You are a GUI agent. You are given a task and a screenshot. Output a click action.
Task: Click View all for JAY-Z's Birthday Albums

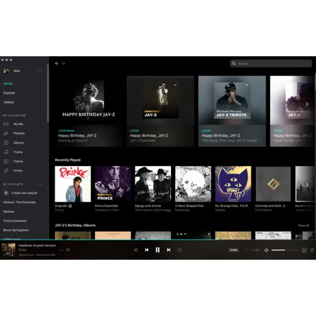tap(303, 225)
